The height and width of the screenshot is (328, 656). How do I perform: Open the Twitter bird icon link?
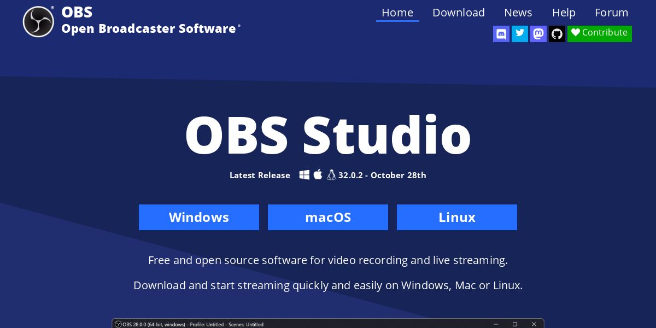520,34
